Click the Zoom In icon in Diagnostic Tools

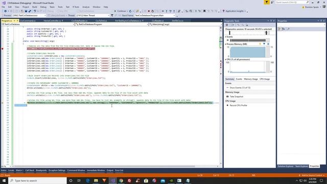[x=239, y=25]
